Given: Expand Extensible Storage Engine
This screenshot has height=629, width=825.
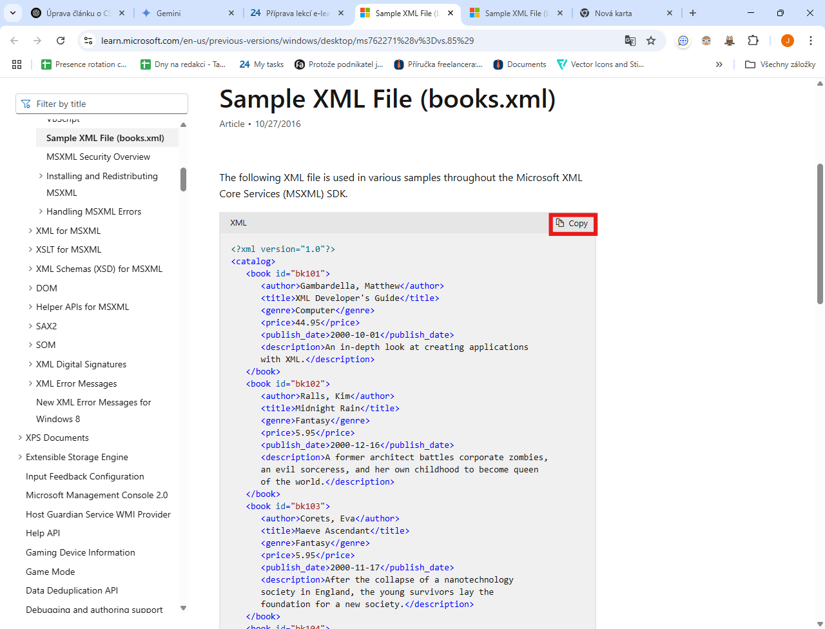Looking at the screenshot, I should (x=20, y=457).
